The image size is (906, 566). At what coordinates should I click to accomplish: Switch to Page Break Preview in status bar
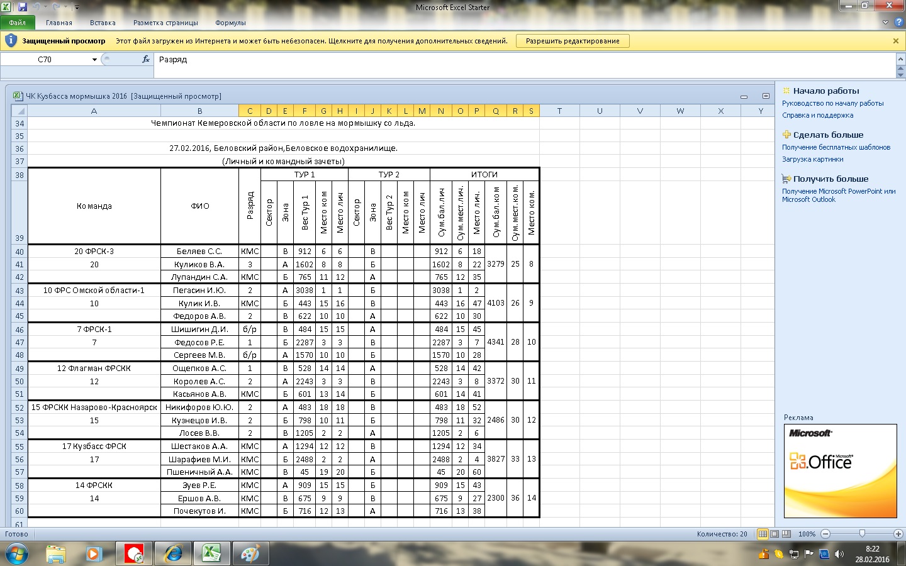pyautogui.click(x=786, y=534)
